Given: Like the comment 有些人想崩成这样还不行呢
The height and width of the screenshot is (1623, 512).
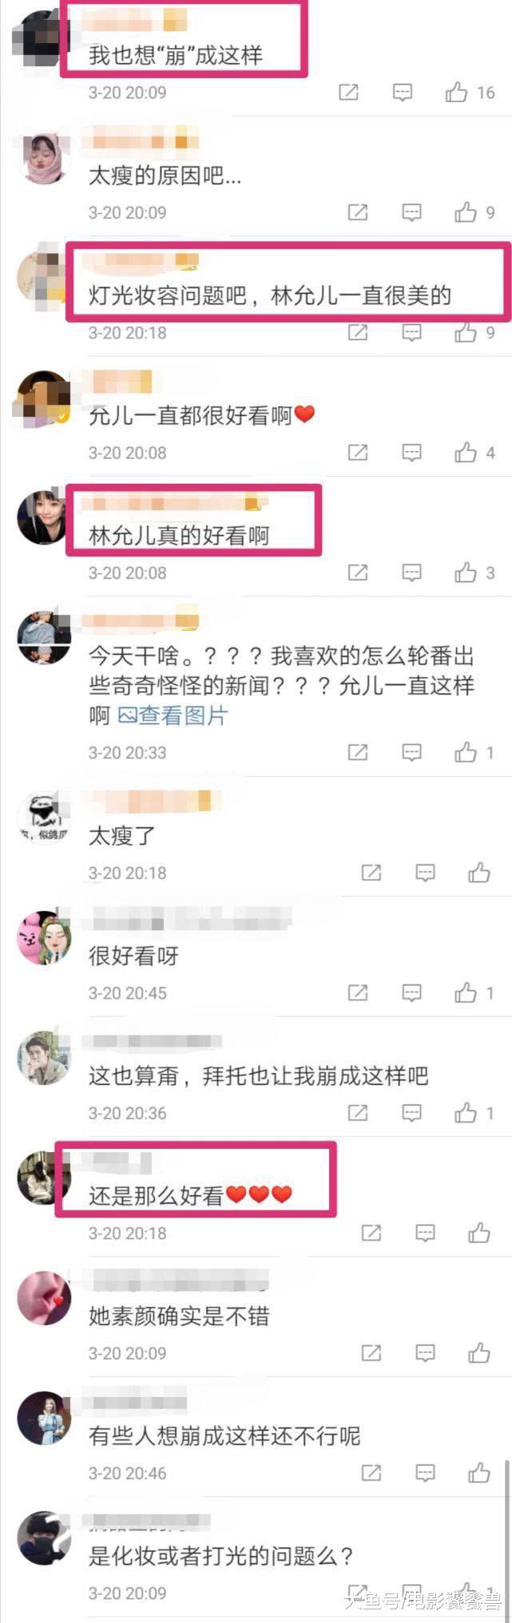Looking at the screenshot, I should coord(479,1473).
